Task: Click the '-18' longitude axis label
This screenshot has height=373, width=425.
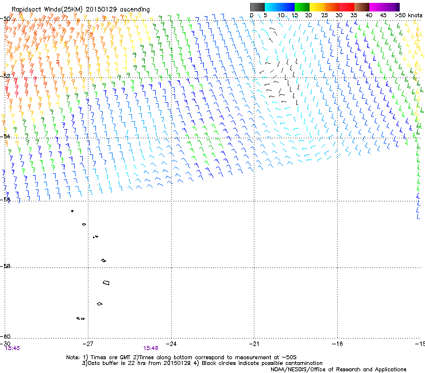Action: click(x=337, y=344)
